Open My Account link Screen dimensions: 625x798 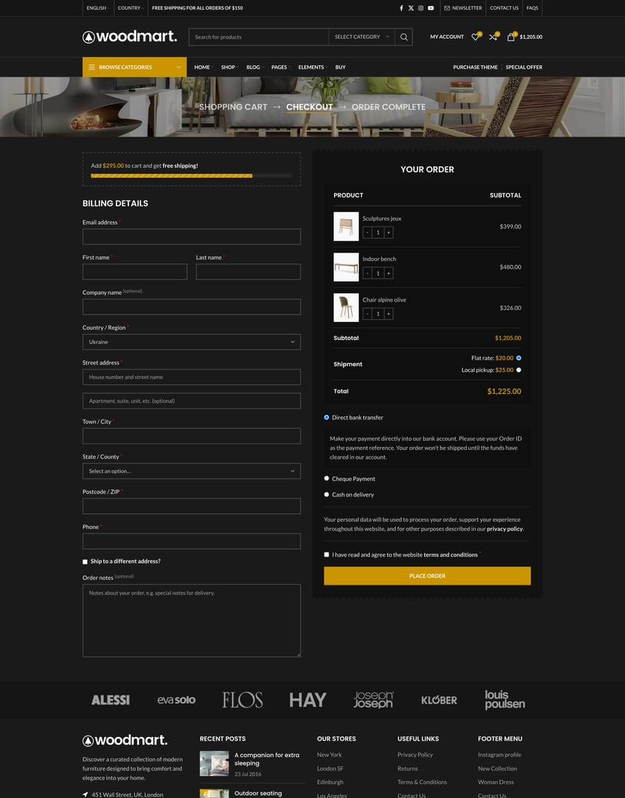[447, 37]
